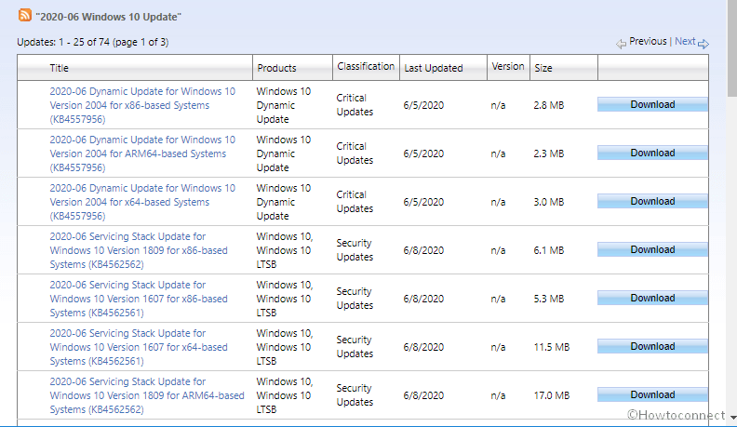Click the scrollbar down arrow
Image resolution: width=737 pixels, height=427 pixels.
[x=732, y=417]
